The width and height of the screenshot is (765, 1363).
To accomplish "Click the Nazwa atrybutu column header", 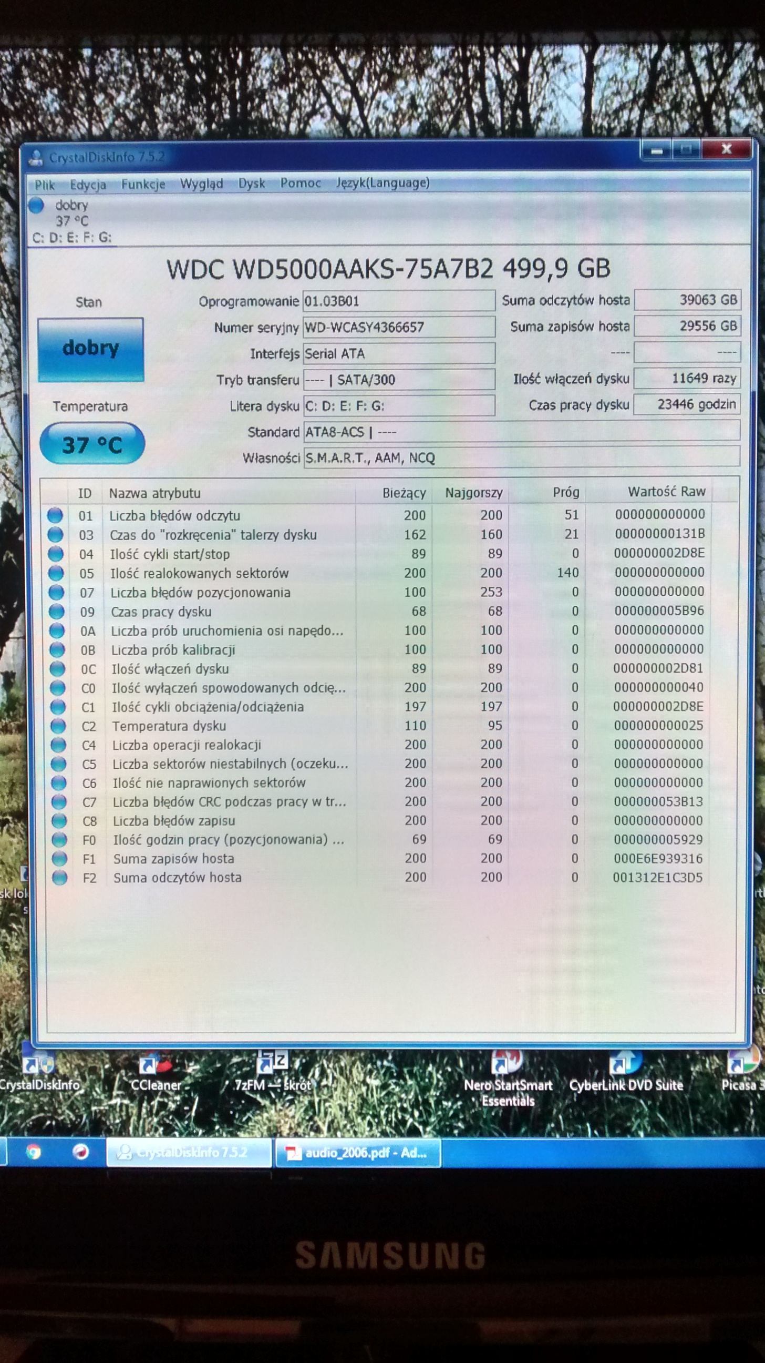I will click(x=229, y=493).
